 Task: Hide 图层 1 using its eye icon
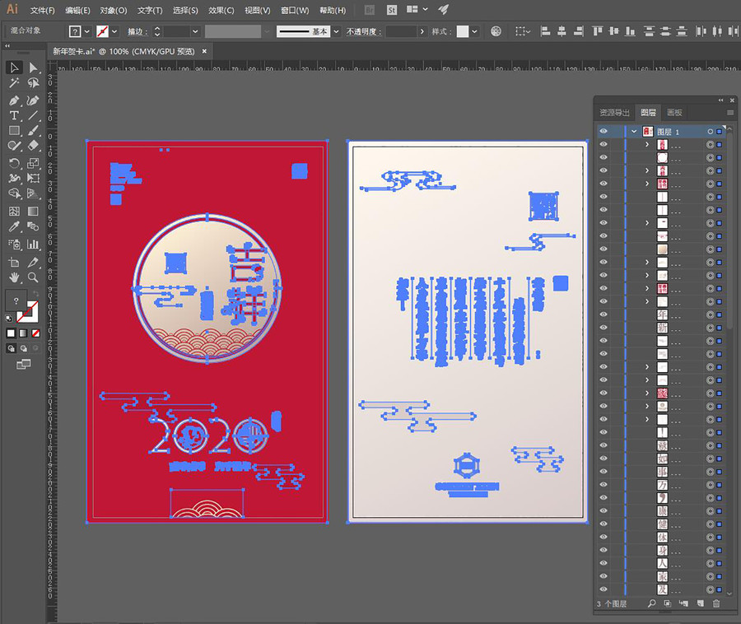click(604, 132)
